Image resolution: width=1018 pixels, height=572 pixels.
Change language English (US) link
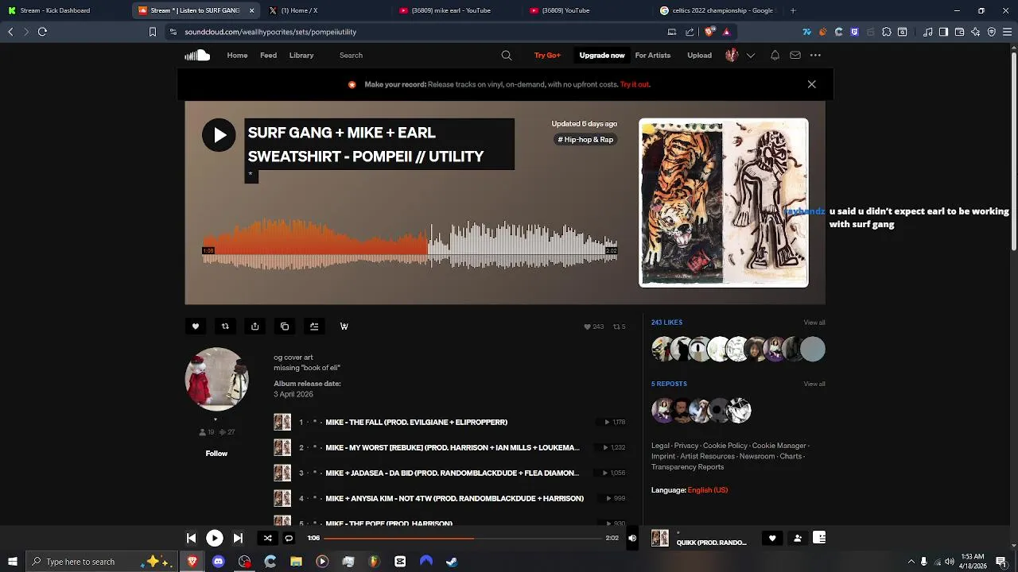point(708,490)
